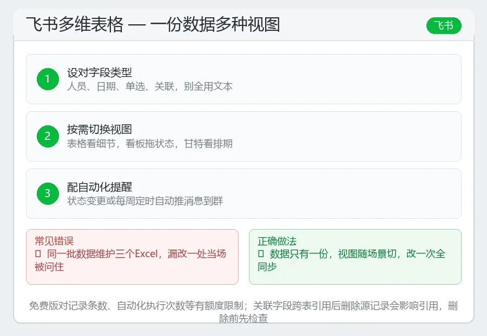The height and width of the screenshot is (336, 487).
Task: Click the text 状态变更或每周定时自动推消息到群
Action: [x=145, y=201]
